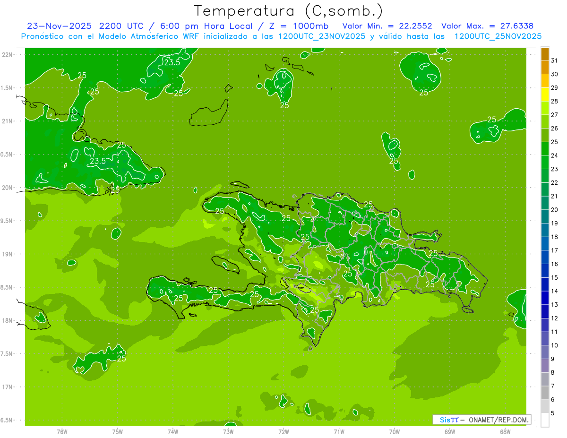Click the purple legend swatch between 8 and 9
The height and width of the screenshot is (438, 567).
pyautogui.click(x=545, y=366)
